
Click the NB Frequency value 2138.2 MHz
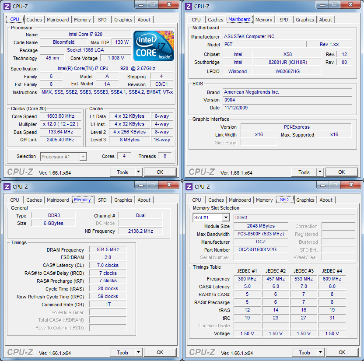[141, 231]
